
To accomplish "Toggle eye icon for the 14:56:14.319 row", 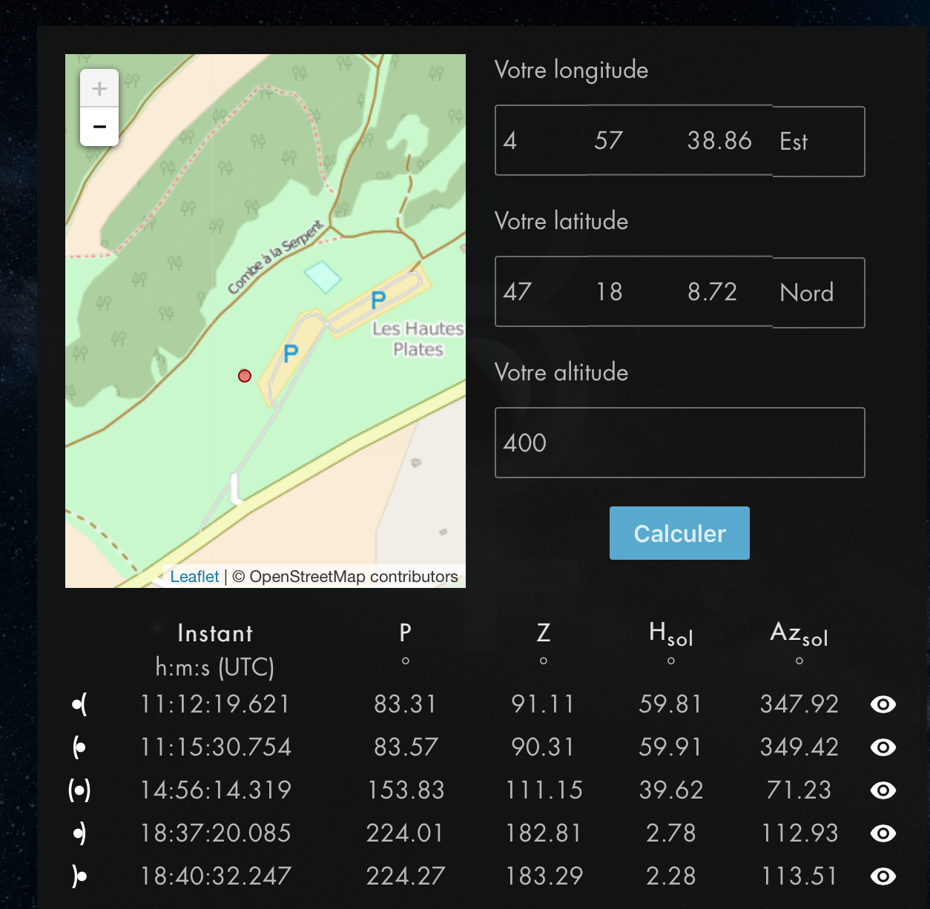I will (x=883, y=790).
